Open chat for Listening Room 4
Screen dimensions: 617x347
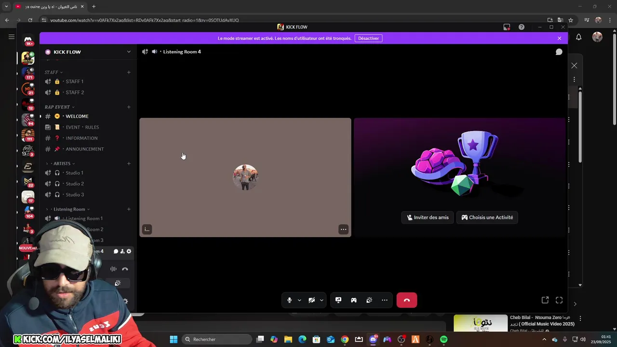(x=116, y=251)
